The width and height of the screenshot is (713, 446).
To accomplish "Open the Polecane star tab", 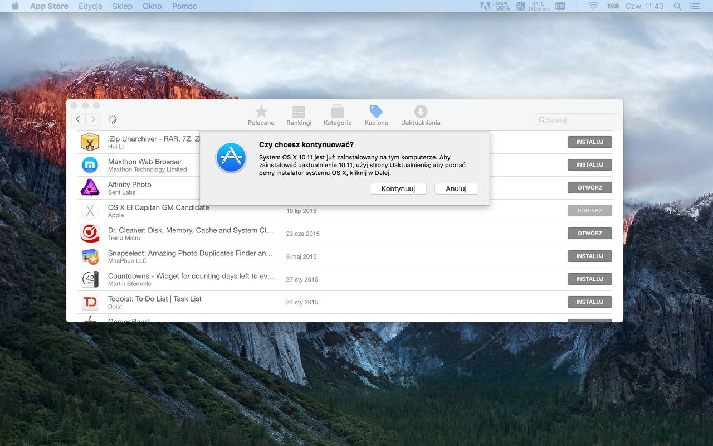I will [x=261, y=115].
